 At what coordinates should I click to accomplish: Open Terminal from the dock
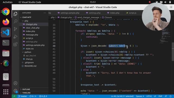coord(6,43)
